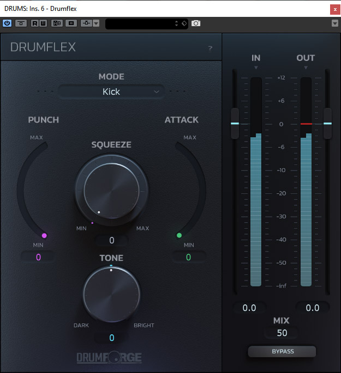Click the +12 meter scale mark
341x373 pixels.
point(281,77)
